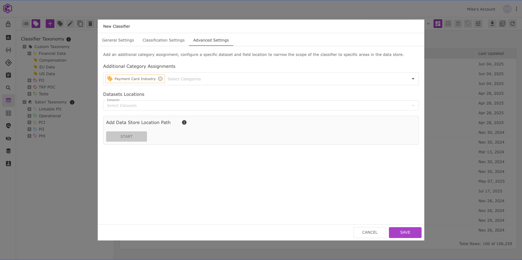Click the purple add classifier plus icon
Viewport: 522px width, 260px height.
(x=50, y=24)
